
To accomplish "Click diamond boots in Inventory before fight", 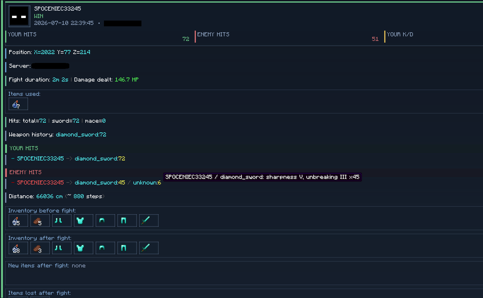I will click(x=62, y=220).
